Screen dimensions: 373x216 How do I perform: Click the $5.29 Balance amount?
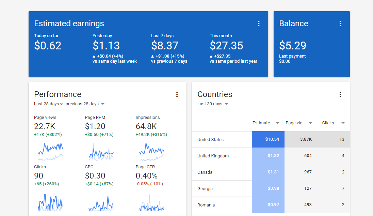click(x=293, y=46)
